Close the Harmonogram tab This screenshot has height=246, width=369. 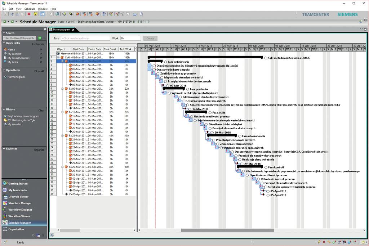click(x=73, y=30)
